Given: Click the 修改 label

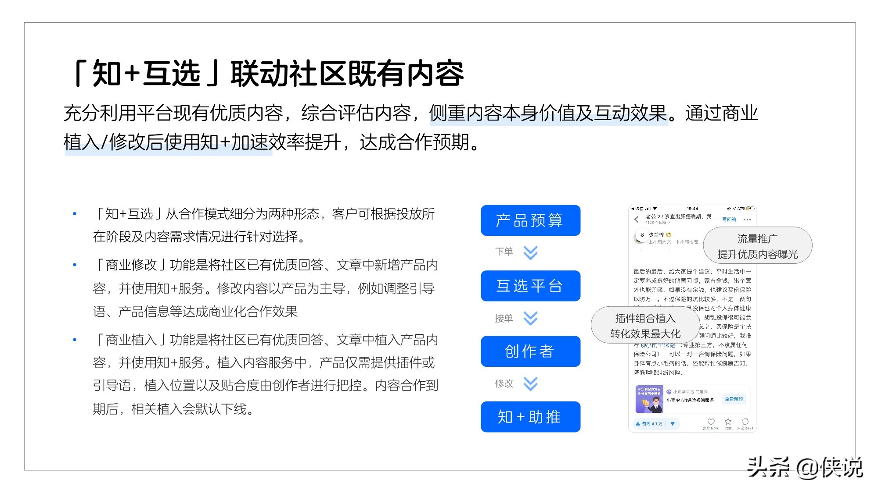Looking at the screenshot, I should coord(504,383).
